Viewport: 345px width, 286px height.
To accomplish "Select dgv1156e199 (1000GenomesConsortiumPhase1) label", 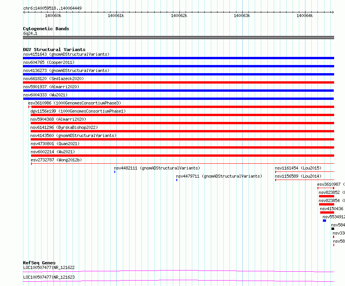I will coord(78,111).
